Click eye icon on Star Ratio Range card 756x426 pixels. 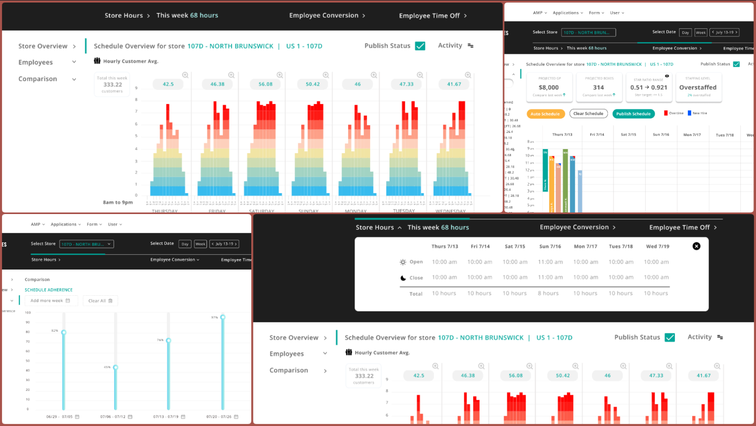pos(666,76)
